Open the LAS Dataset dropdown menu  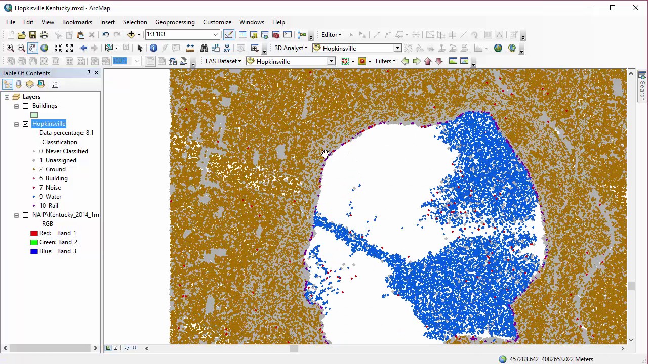point(223,61)
